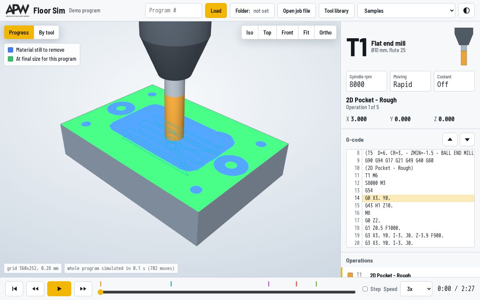
Task: Click the Coolant Off readout
Action: [x=454, y=81]
